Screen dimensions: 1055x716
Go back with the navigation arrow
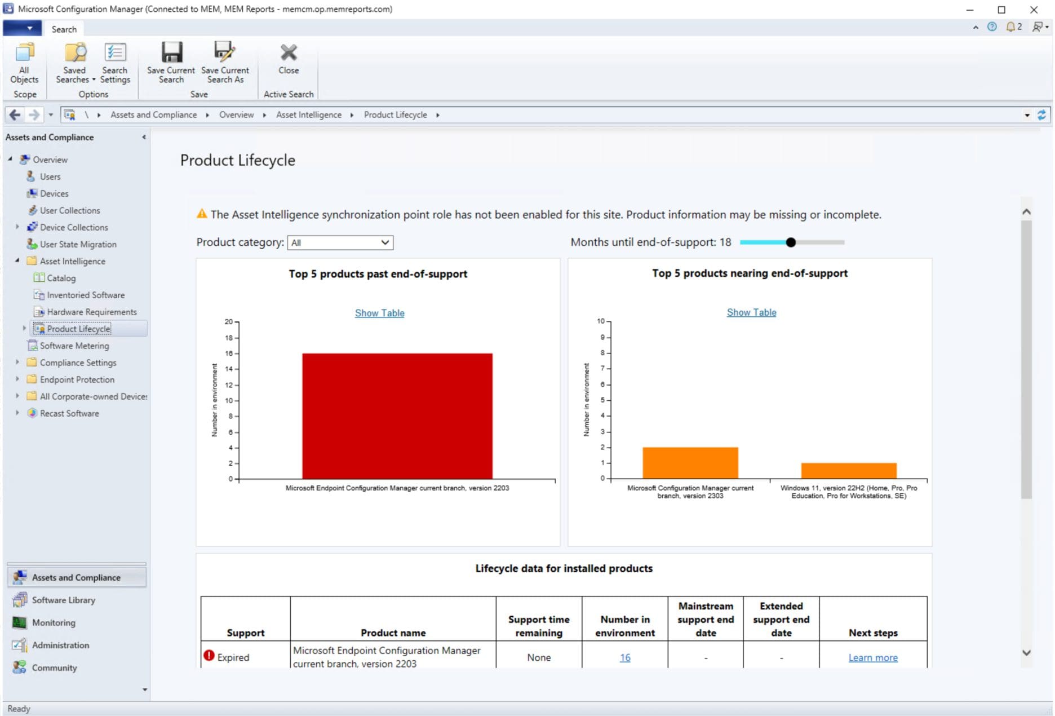15,115
